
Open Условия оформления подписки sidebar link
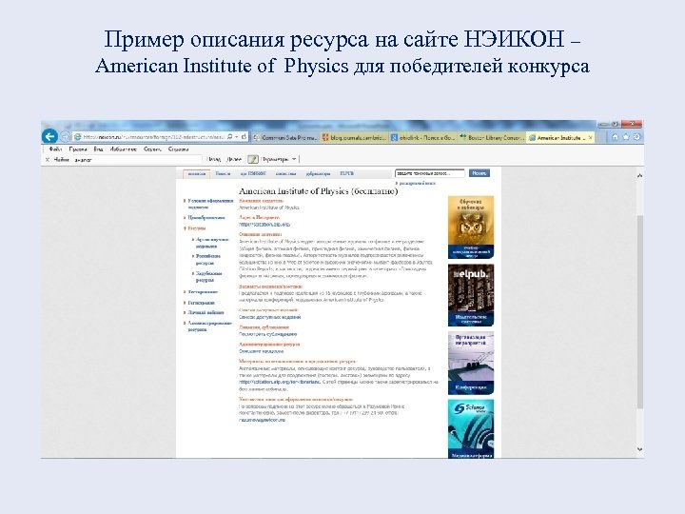coord(210,204)
